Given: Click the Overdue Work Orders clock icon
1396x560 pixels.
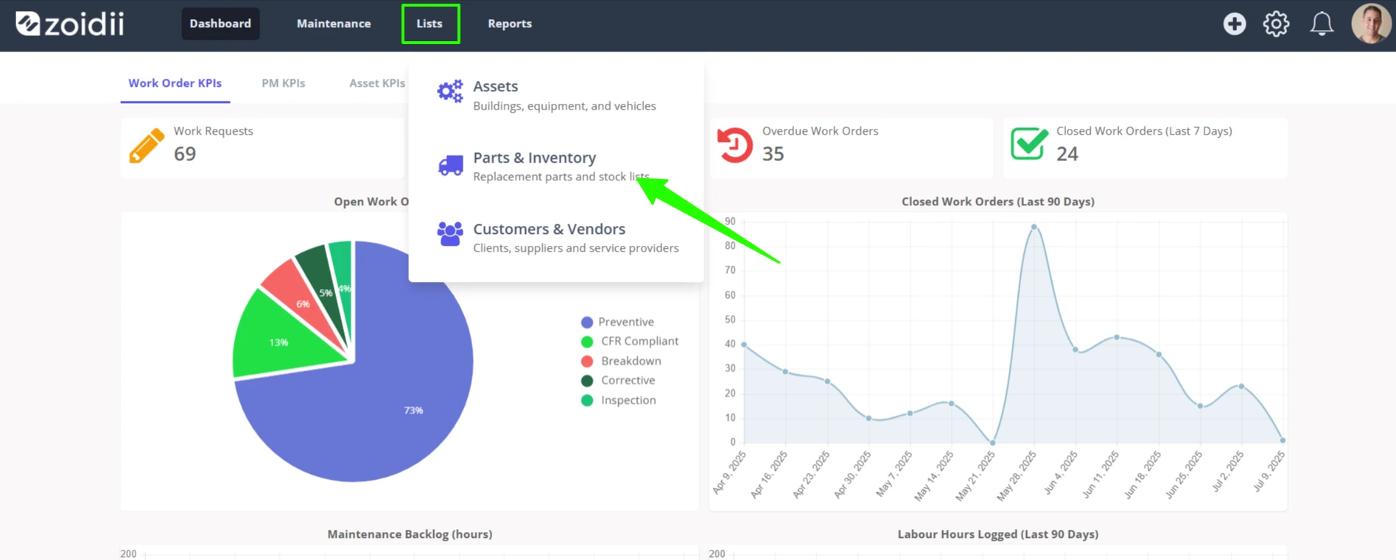Looking at the screenshot, I should pyautogui.click(x=734, y=145).
